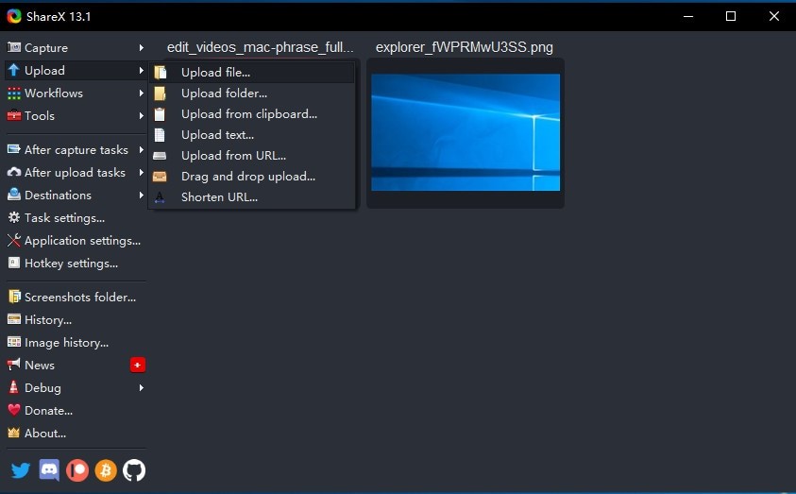796x494 pixels.
Task: Expand the After capture tasks arrow
Action: click(x=141, y=150)
